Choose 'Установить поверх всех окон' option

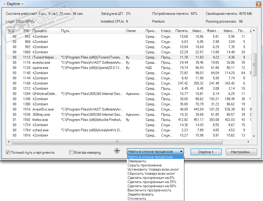(x=155, y=170)
